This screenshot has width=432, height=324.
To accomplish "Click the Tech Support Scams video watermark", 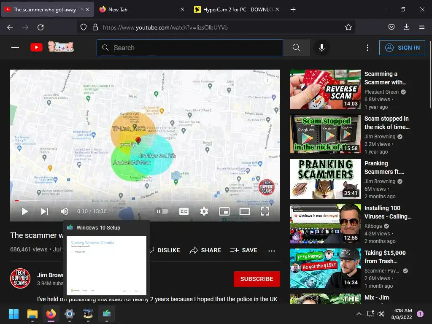I will pyautogui.click(x=267, y=187).
